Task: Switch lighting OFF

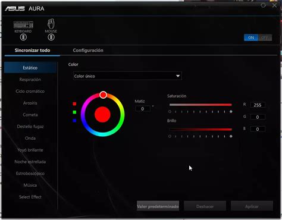Action: click(265, 37)
